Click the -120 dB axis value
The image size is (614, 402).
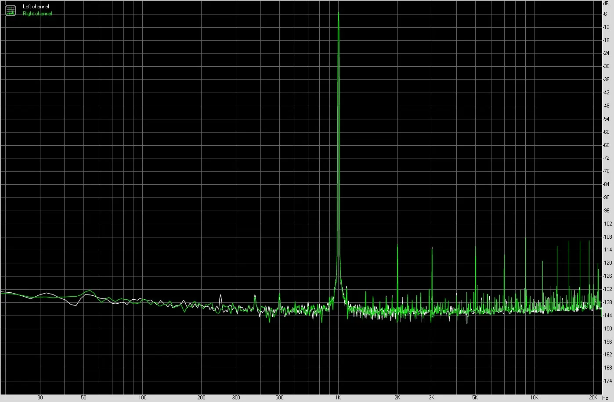(607, 263)
